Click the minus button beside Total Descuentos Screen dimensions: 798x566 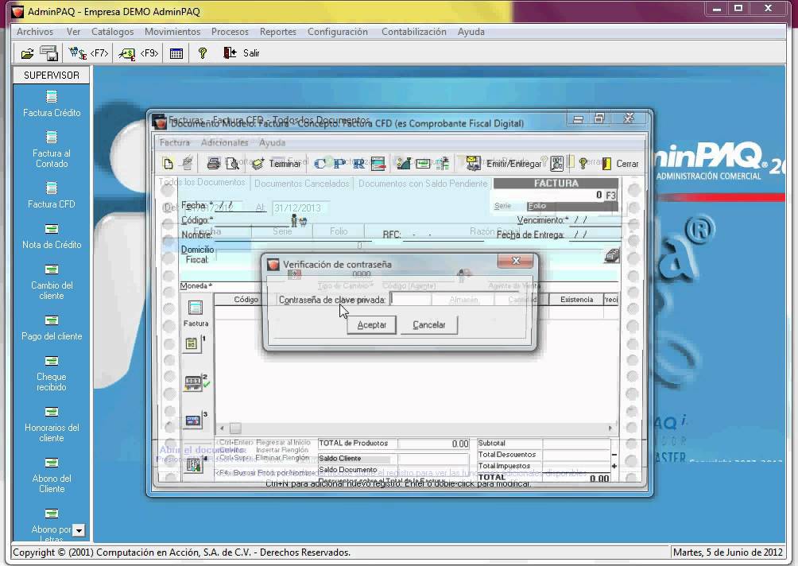click(x=614, y=455)
